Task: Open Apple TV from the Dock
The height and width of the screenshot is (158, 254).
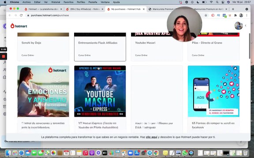Action: point(105,153)
